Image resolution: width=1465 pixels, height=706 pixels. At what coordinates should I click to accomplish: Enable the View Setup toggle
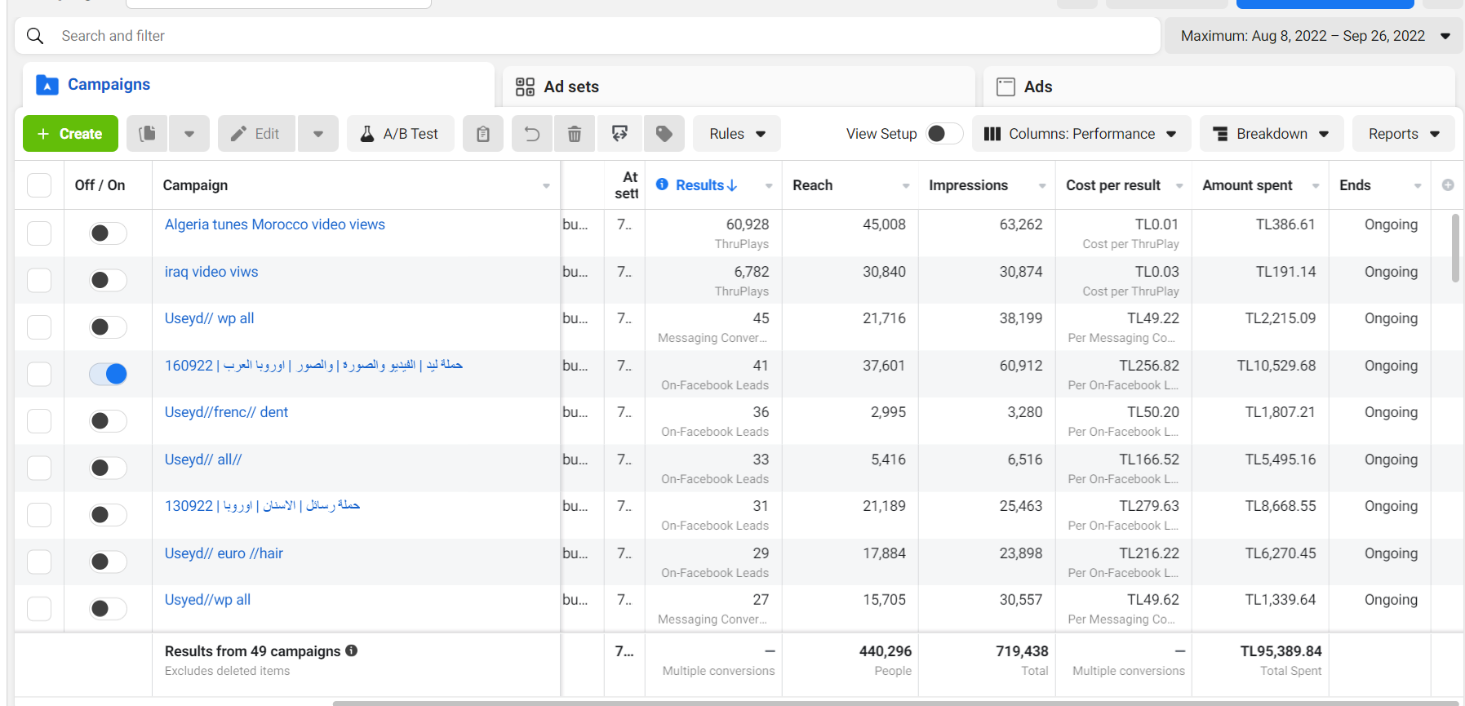[x=944, y=134]
